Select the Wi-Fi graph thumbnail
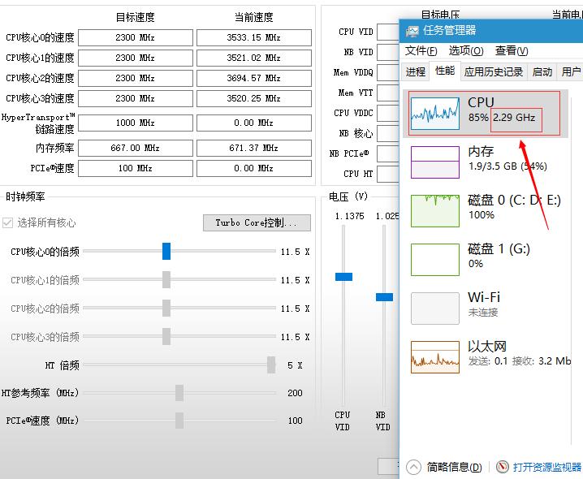 pyautogui.click(x=435, y=309)
